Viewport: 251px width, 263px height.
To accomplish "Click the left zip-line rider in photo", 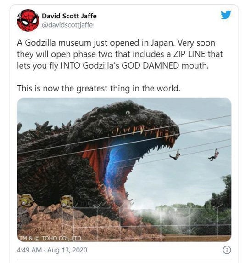I will (175, 155).
